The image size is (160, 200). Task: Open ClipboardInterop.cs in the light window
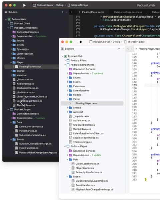tap(84, 125)
